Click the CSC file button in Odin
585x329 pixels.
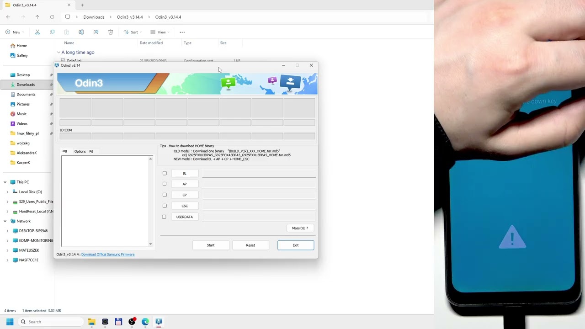tap(185, 206)
